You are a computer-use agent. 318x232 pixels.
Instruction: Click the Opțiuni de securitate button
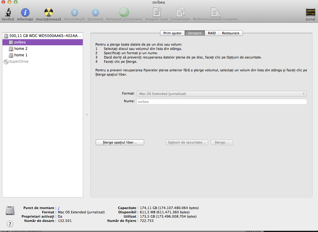(187, 142)
